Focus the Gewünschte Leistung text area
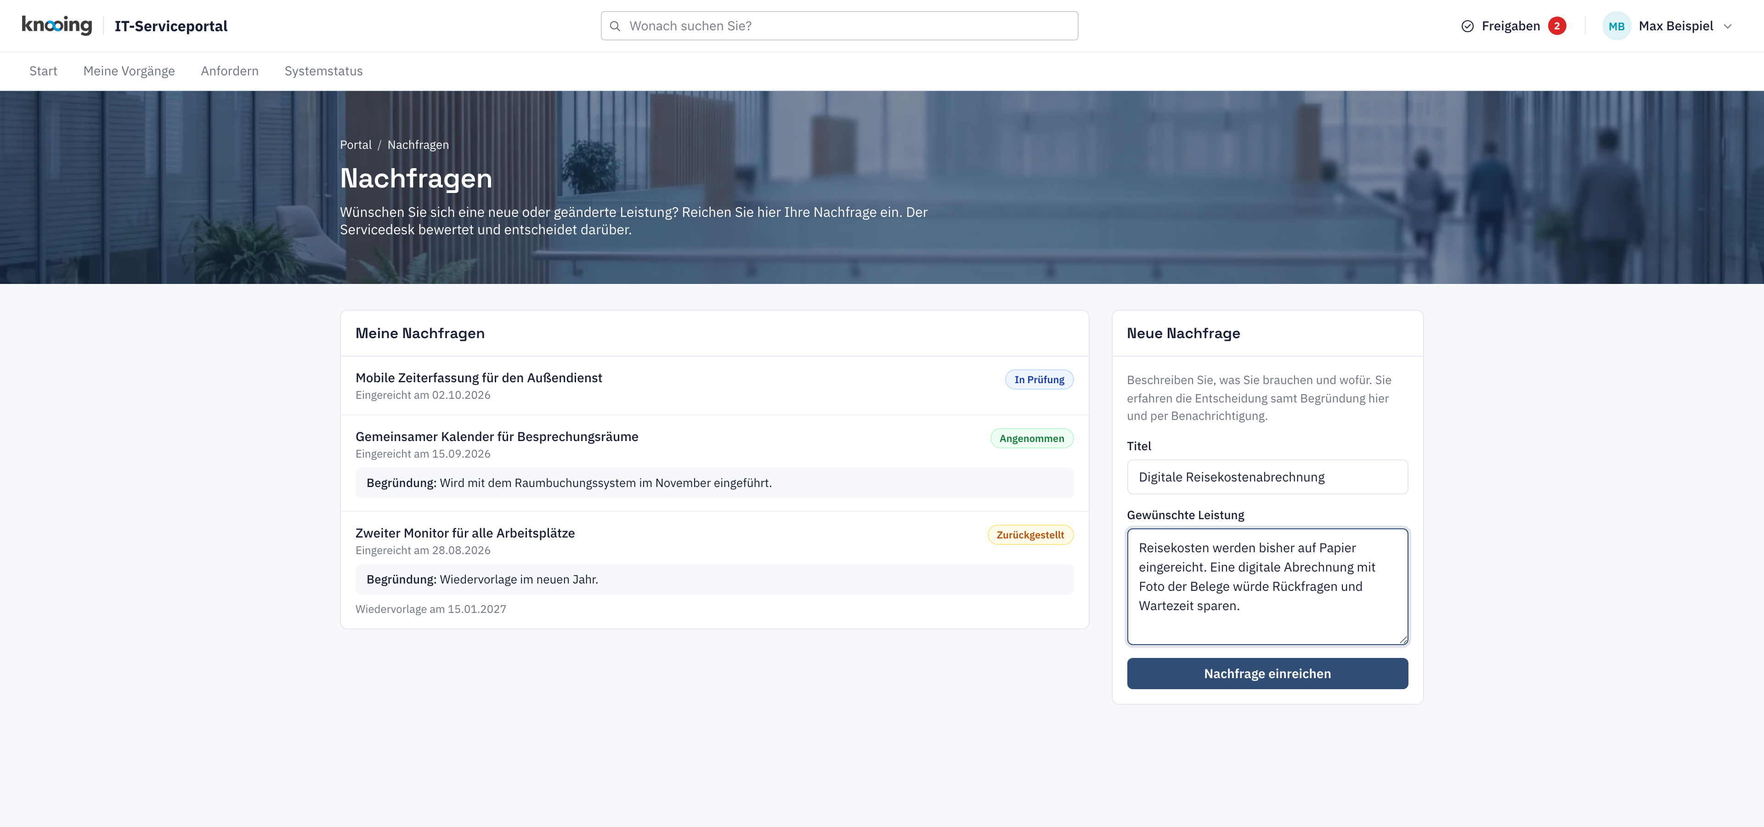1764x827 pixels. point(1267,587)
